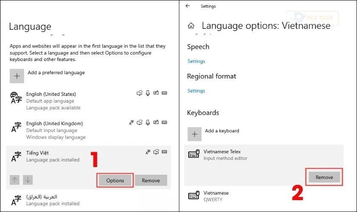357x212 pixels.
Task: Click the microphone icon for English (United Kingdom)
Action: [x=147, y=123]
